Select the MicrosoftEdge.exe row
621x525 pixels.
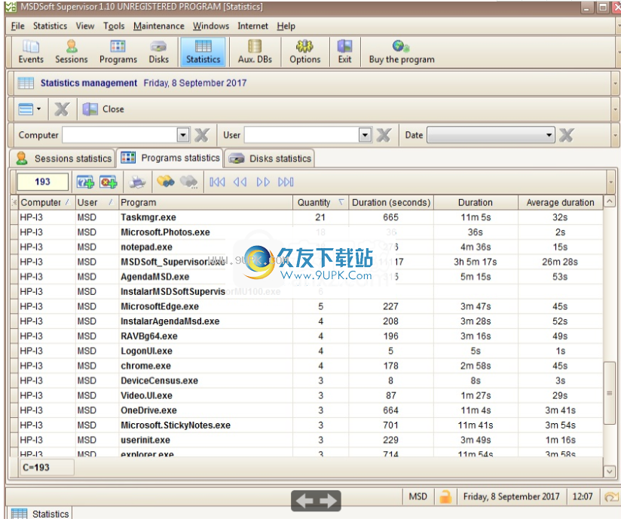point(311,306)
